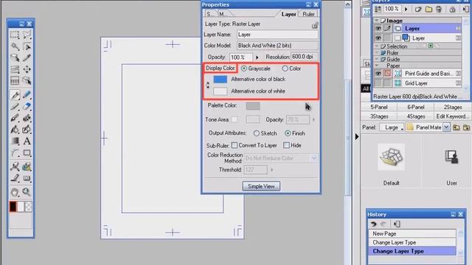Click the Layer Name input field
This screenshot has height=265, width=472.
pyautogui.click(x=277, y=35)
